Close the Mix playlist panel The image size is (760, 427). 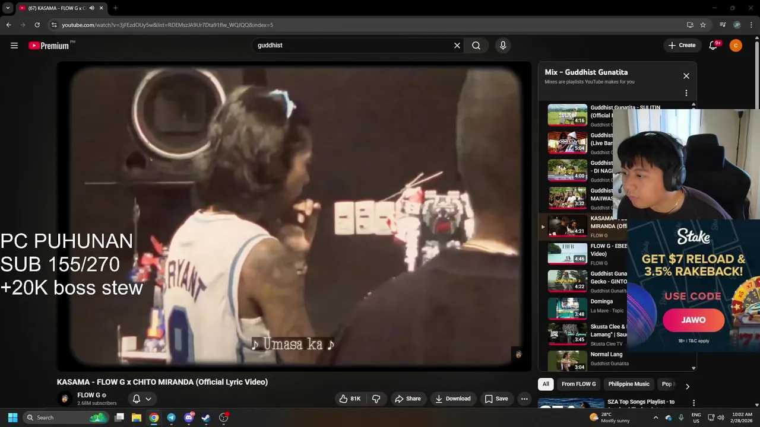(686, 76)
